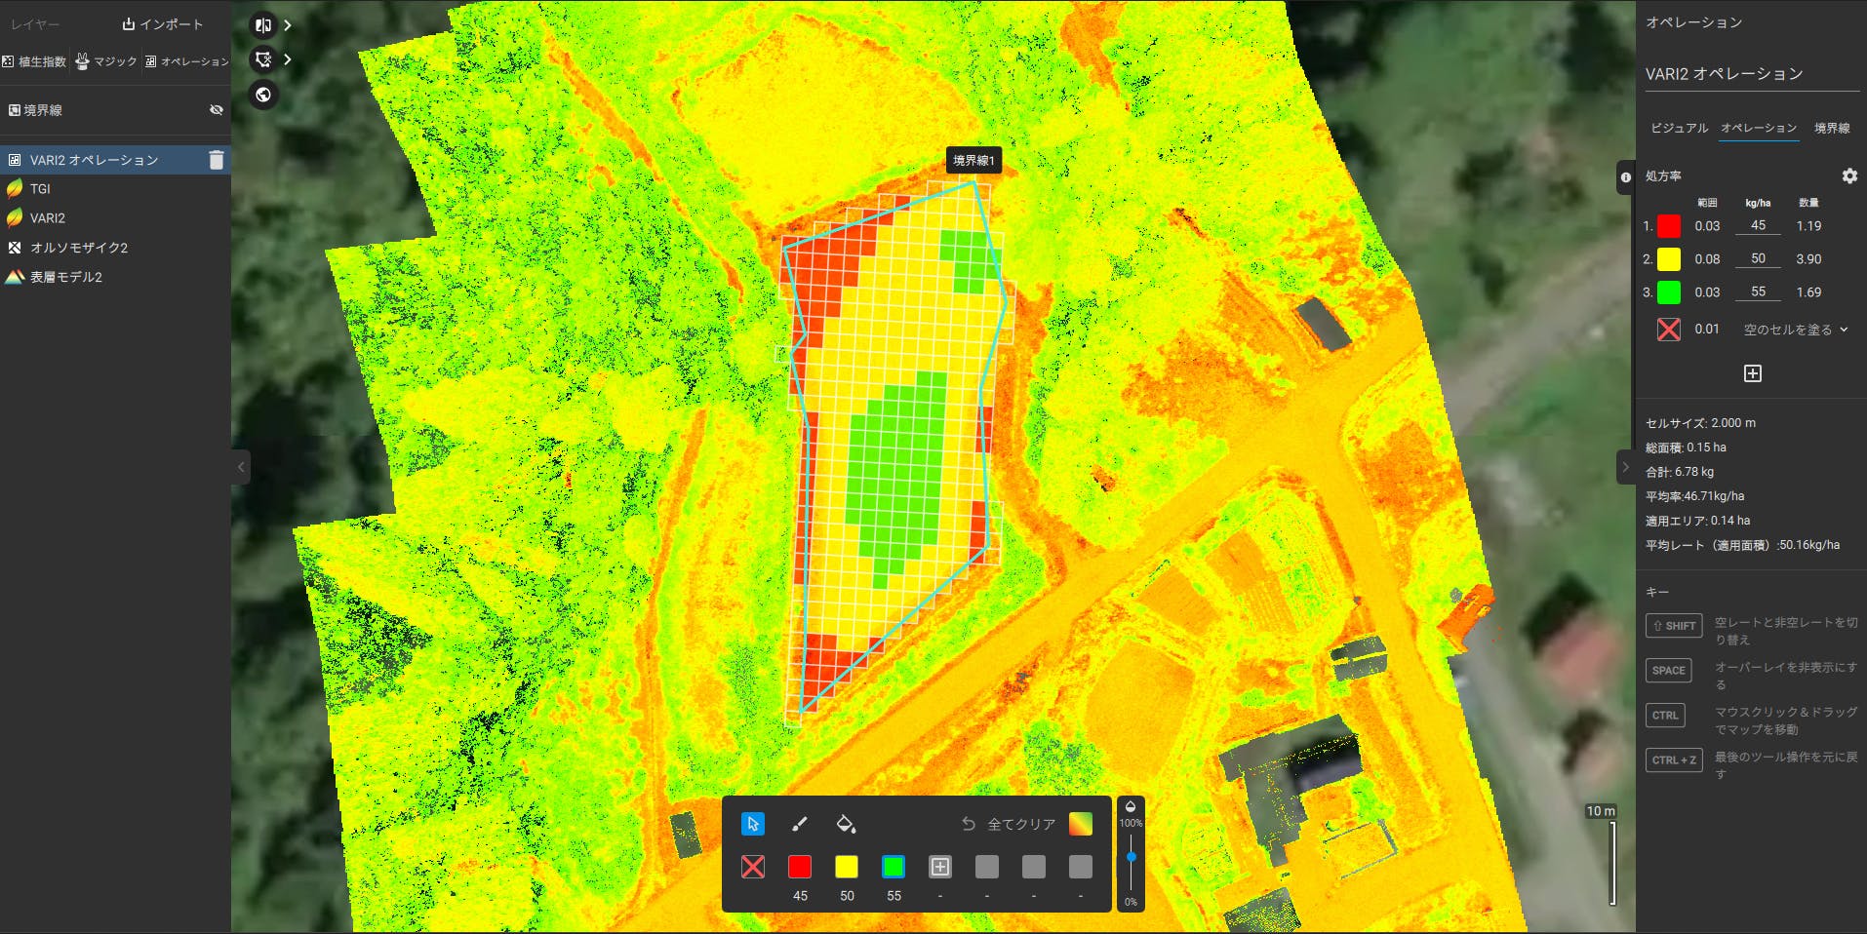Pick the green 55 rate swatch
Viewport: 1867px width, 934px height.
click(x=893, y=867)
